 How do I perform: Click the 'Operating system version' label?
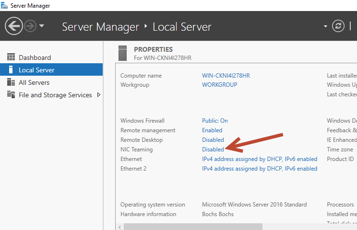click(153, 205)
